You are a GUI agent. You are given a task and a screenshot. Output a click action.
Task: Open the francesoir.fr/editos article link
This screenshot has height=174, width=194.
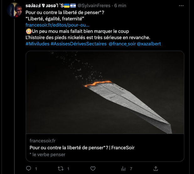point(57,25)
